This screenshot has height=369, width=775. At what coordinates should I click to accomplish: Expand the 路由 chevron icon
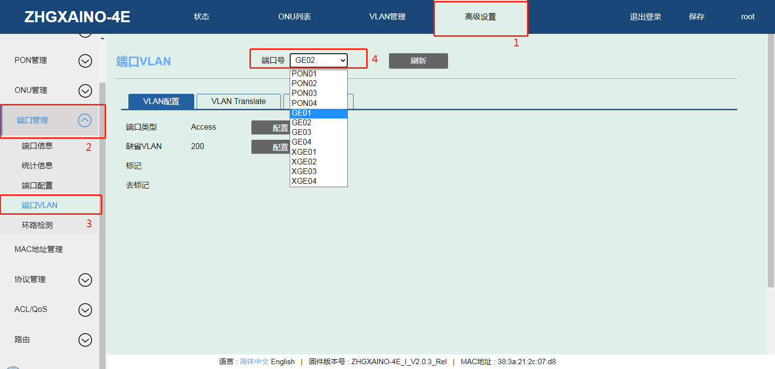click(x=85, y=340)
